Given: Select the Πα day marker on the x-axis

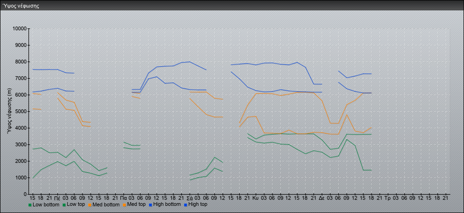Looking at the screenshot, I should [123, 198].
